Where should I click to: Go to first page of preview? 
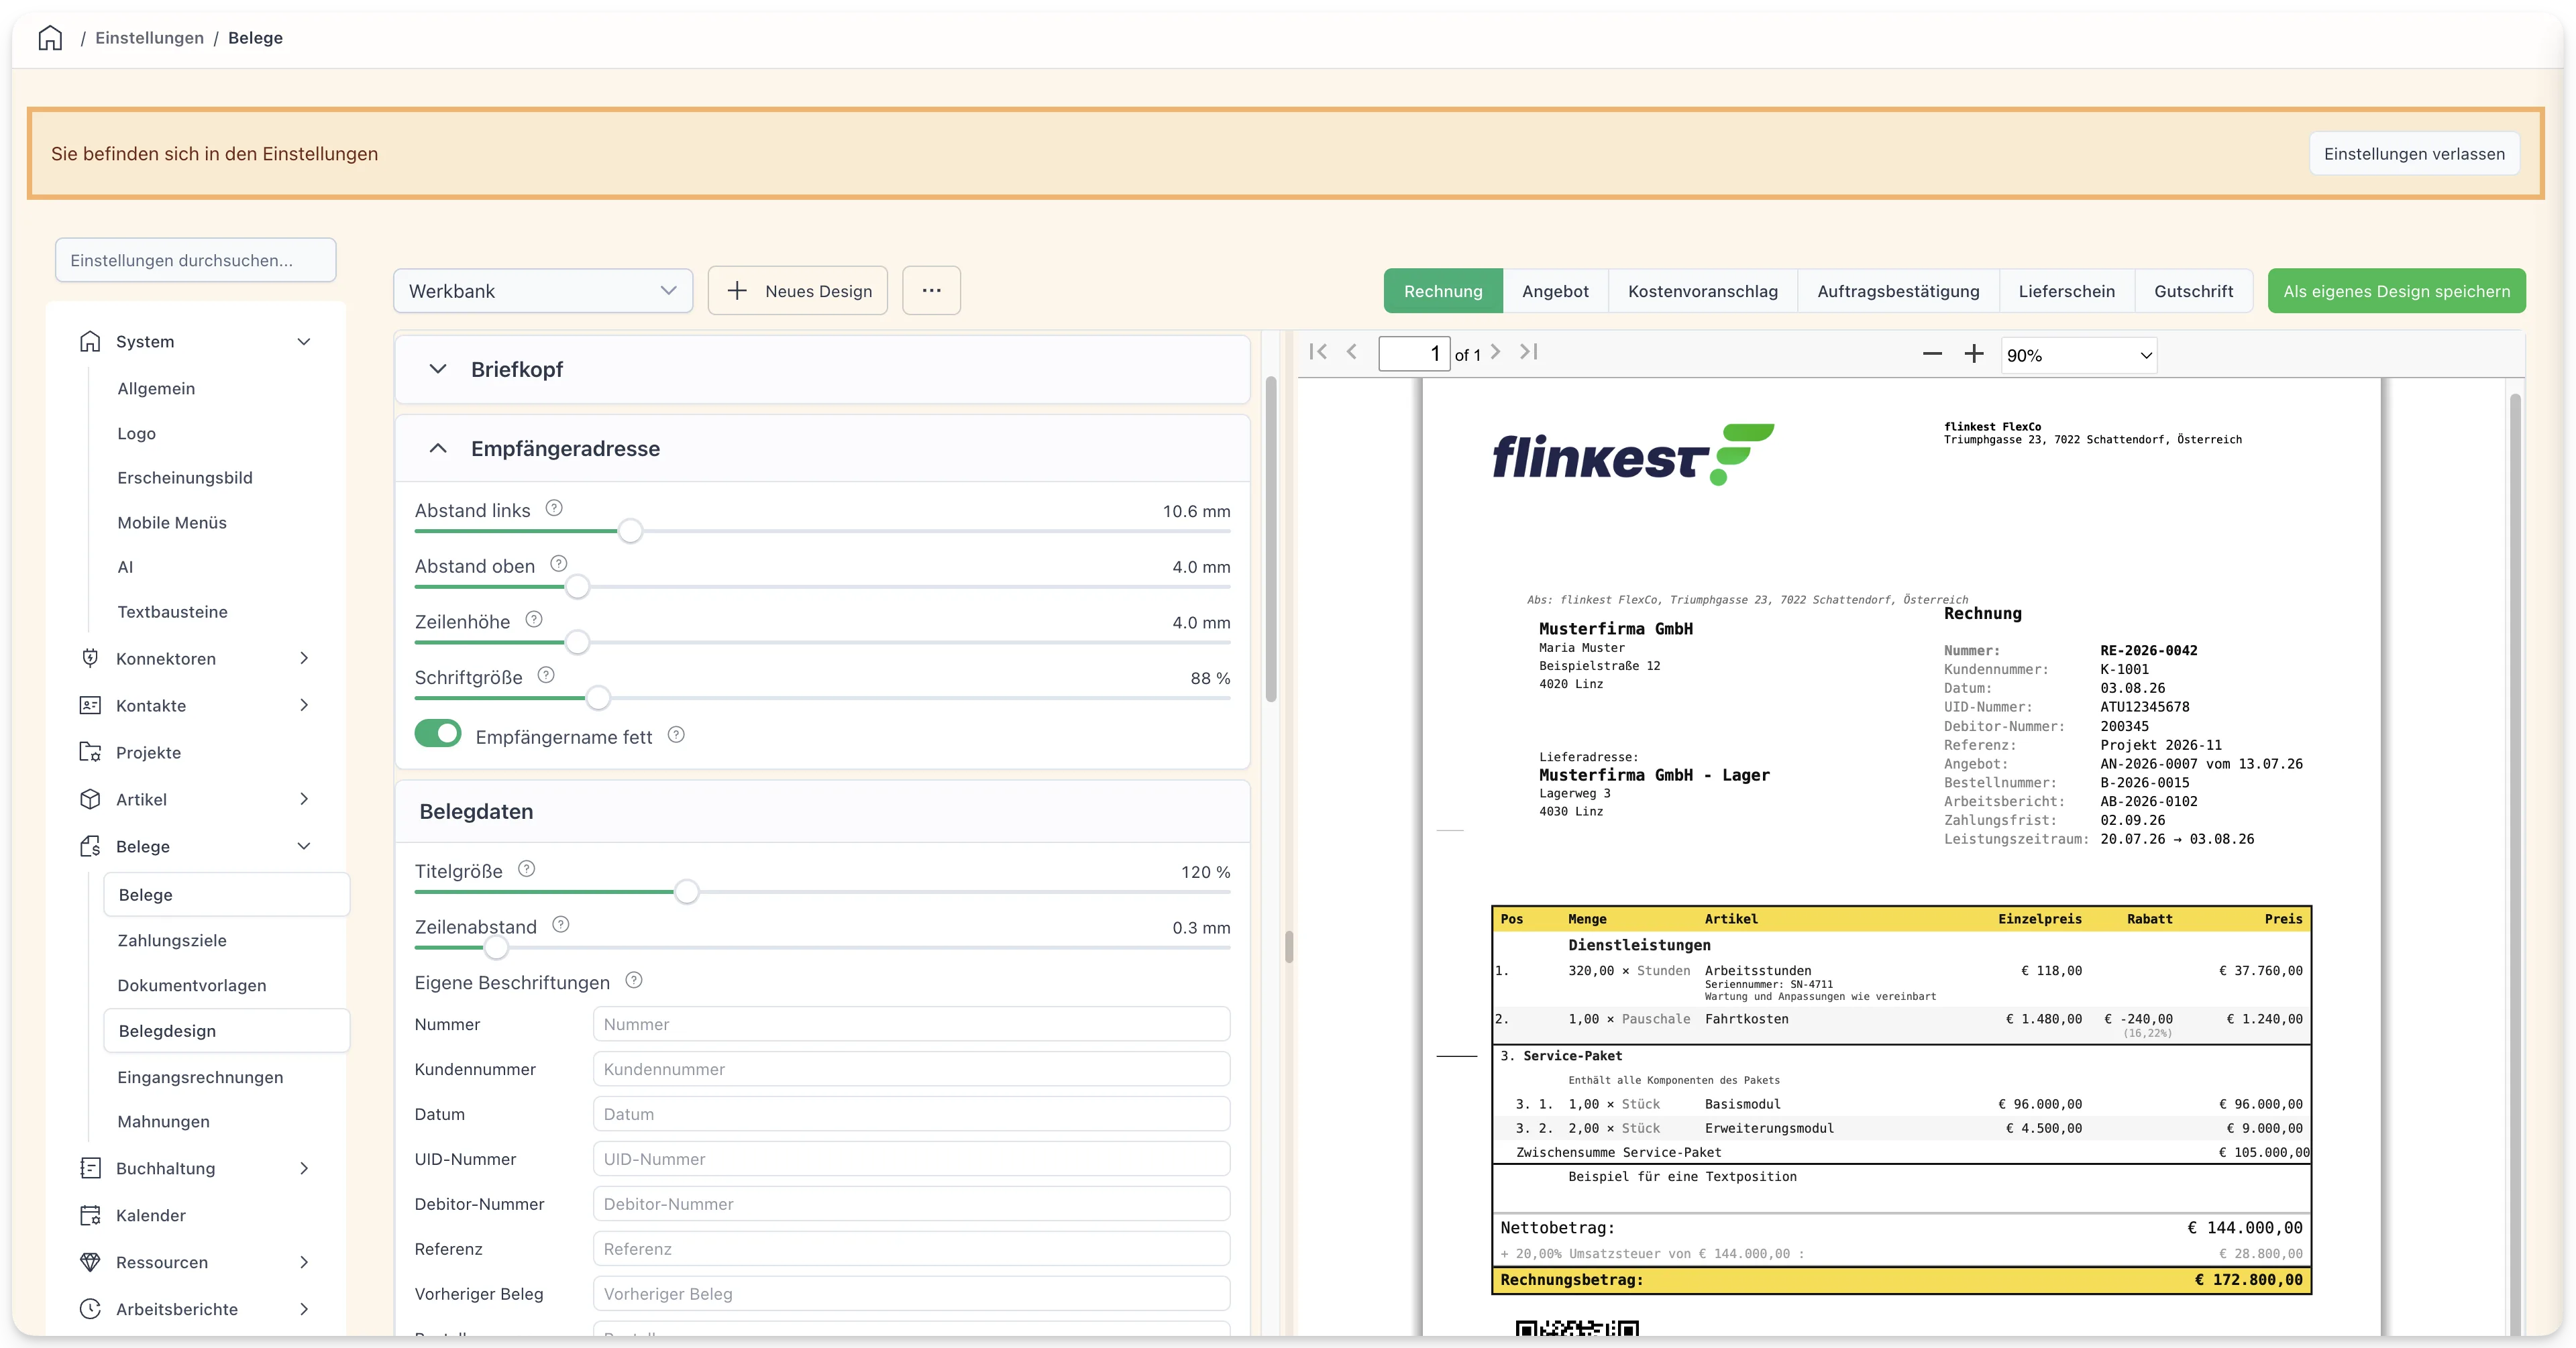pos(1318,352)
